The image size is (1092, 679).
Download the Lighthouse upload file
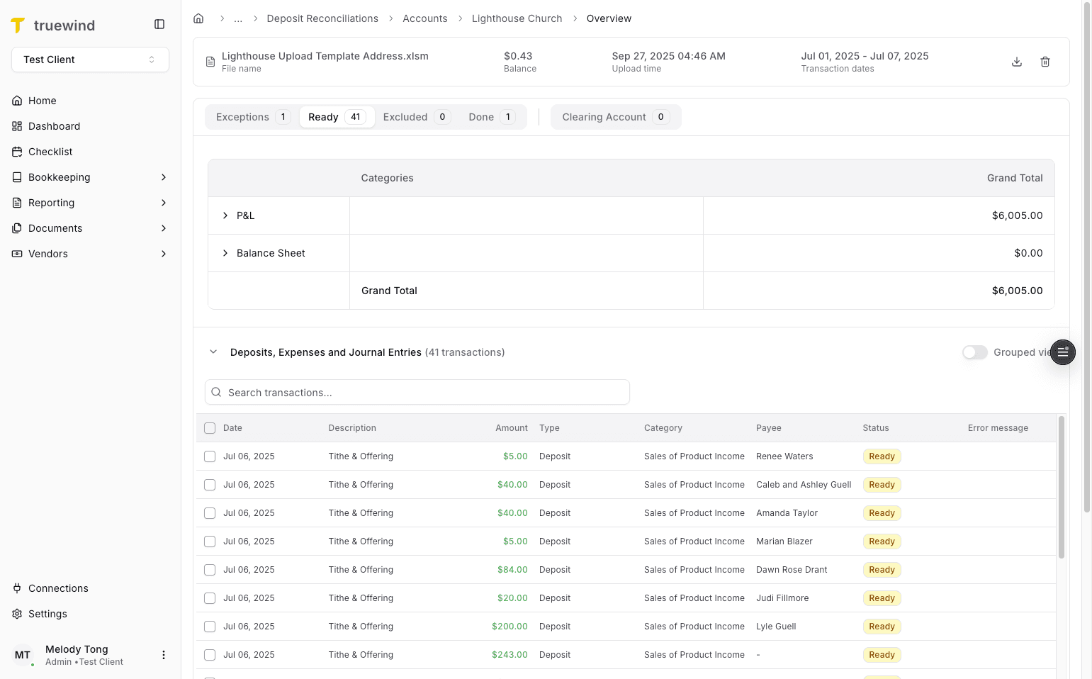(1017, 62)
